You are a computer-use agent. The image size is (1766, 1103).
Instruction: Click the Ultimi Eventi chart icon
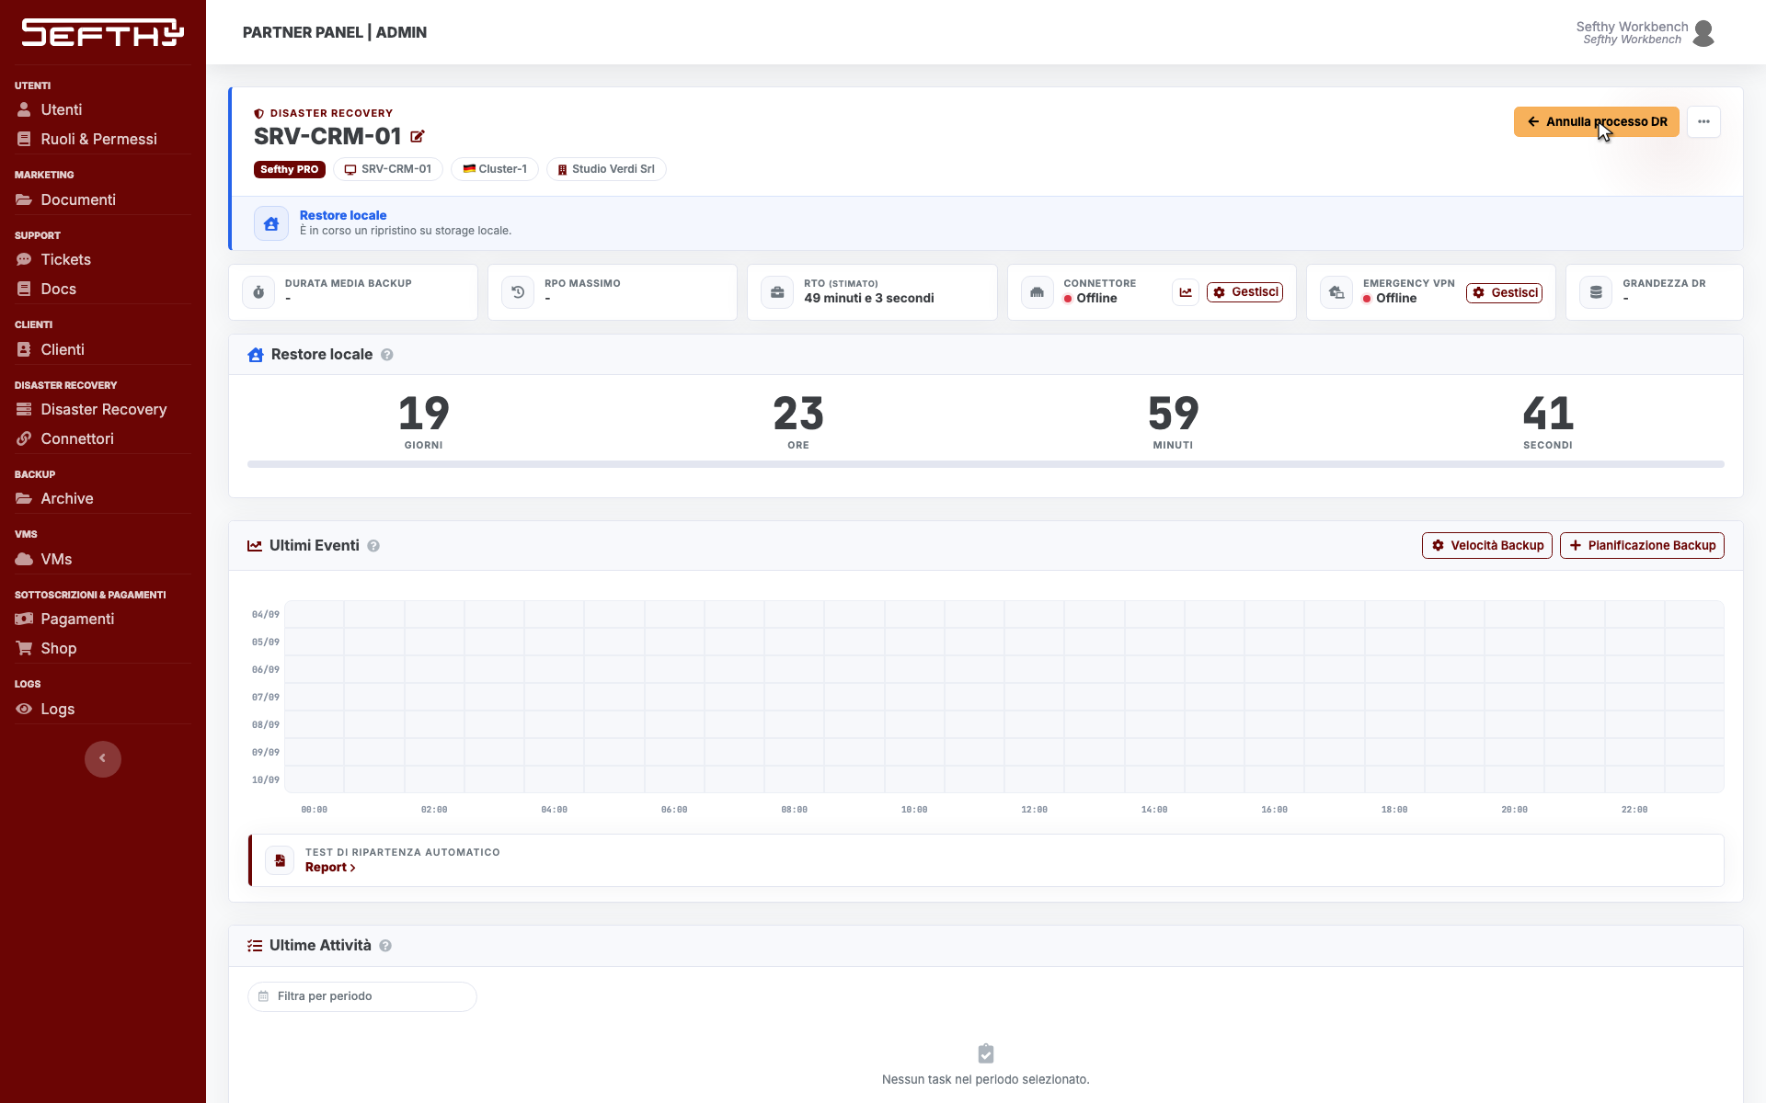(255, 546)
